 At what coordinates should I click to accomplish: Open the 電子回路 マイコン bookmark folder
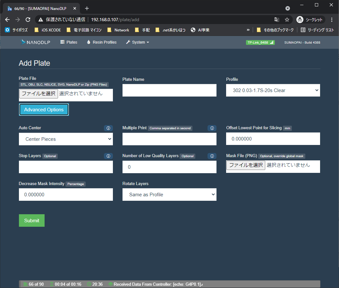(84, 30)
